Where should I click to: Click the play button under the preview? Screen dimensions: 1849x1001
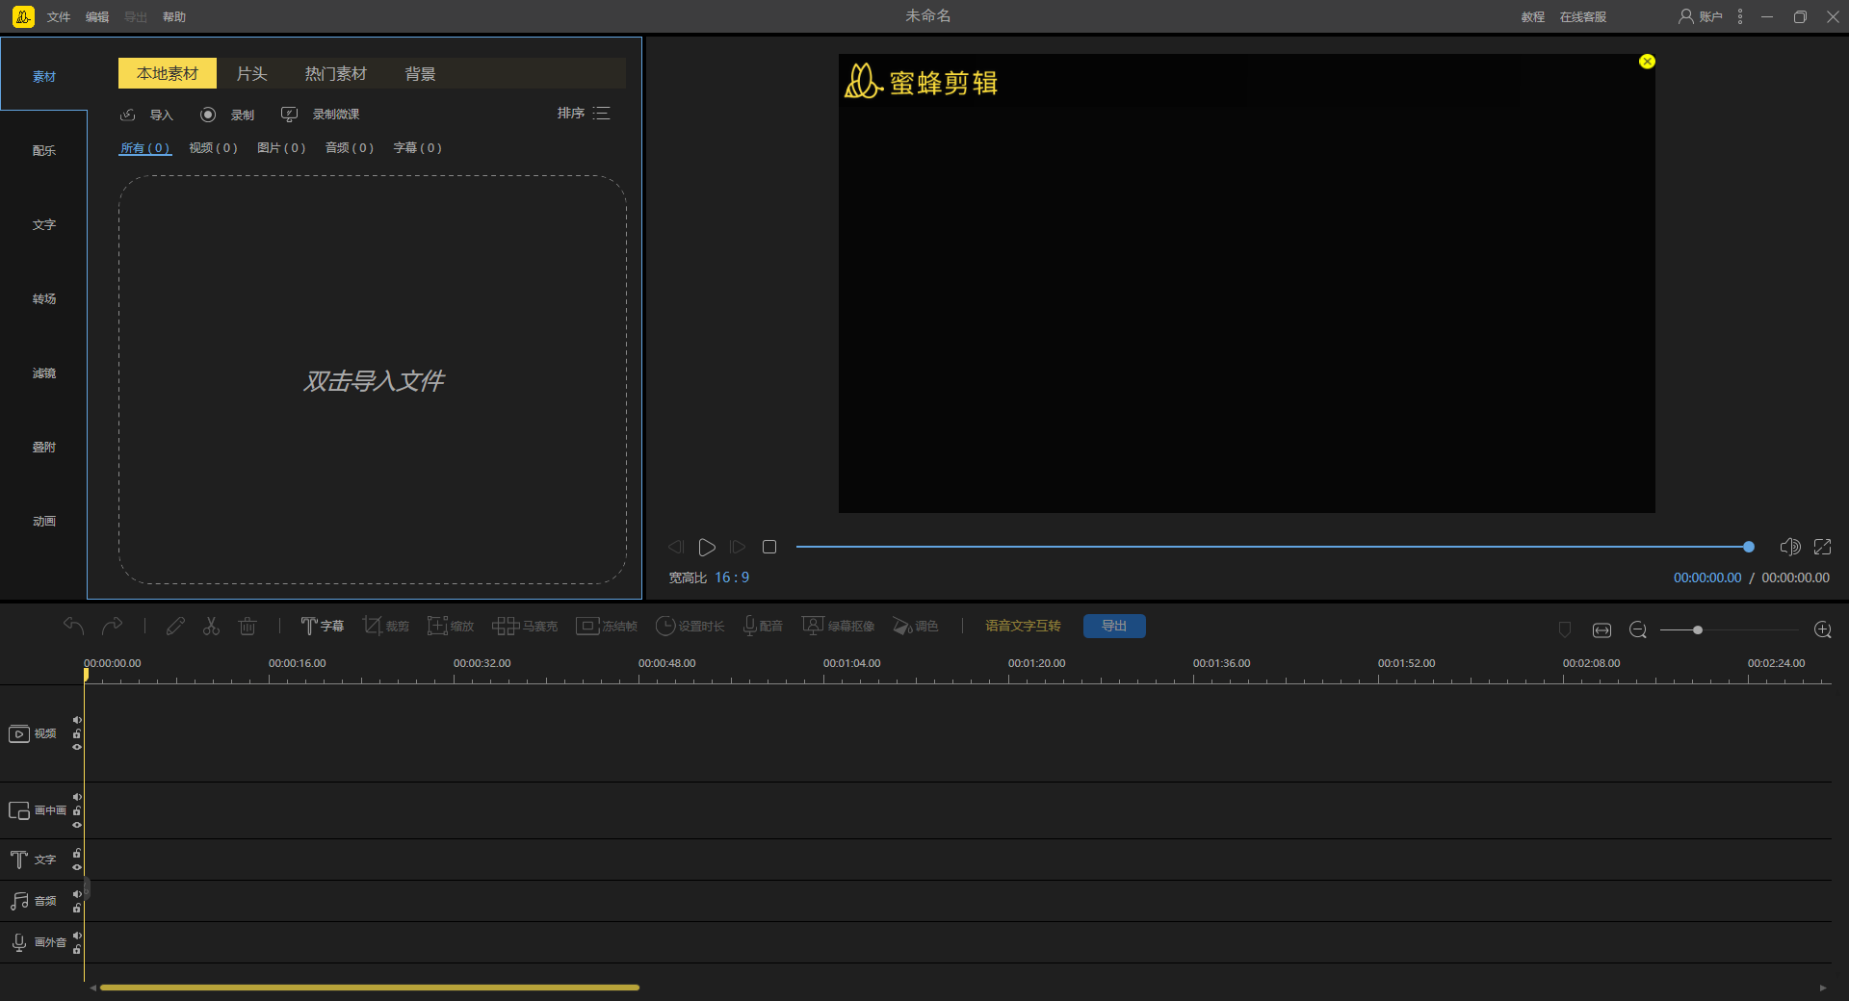click(707, 548)
